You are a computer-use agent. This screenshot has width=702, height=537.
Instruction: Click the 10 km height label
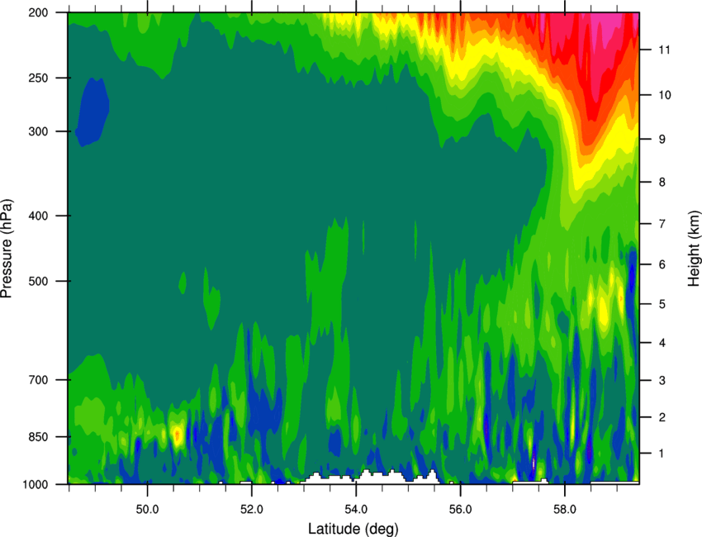tap(664, 95)
